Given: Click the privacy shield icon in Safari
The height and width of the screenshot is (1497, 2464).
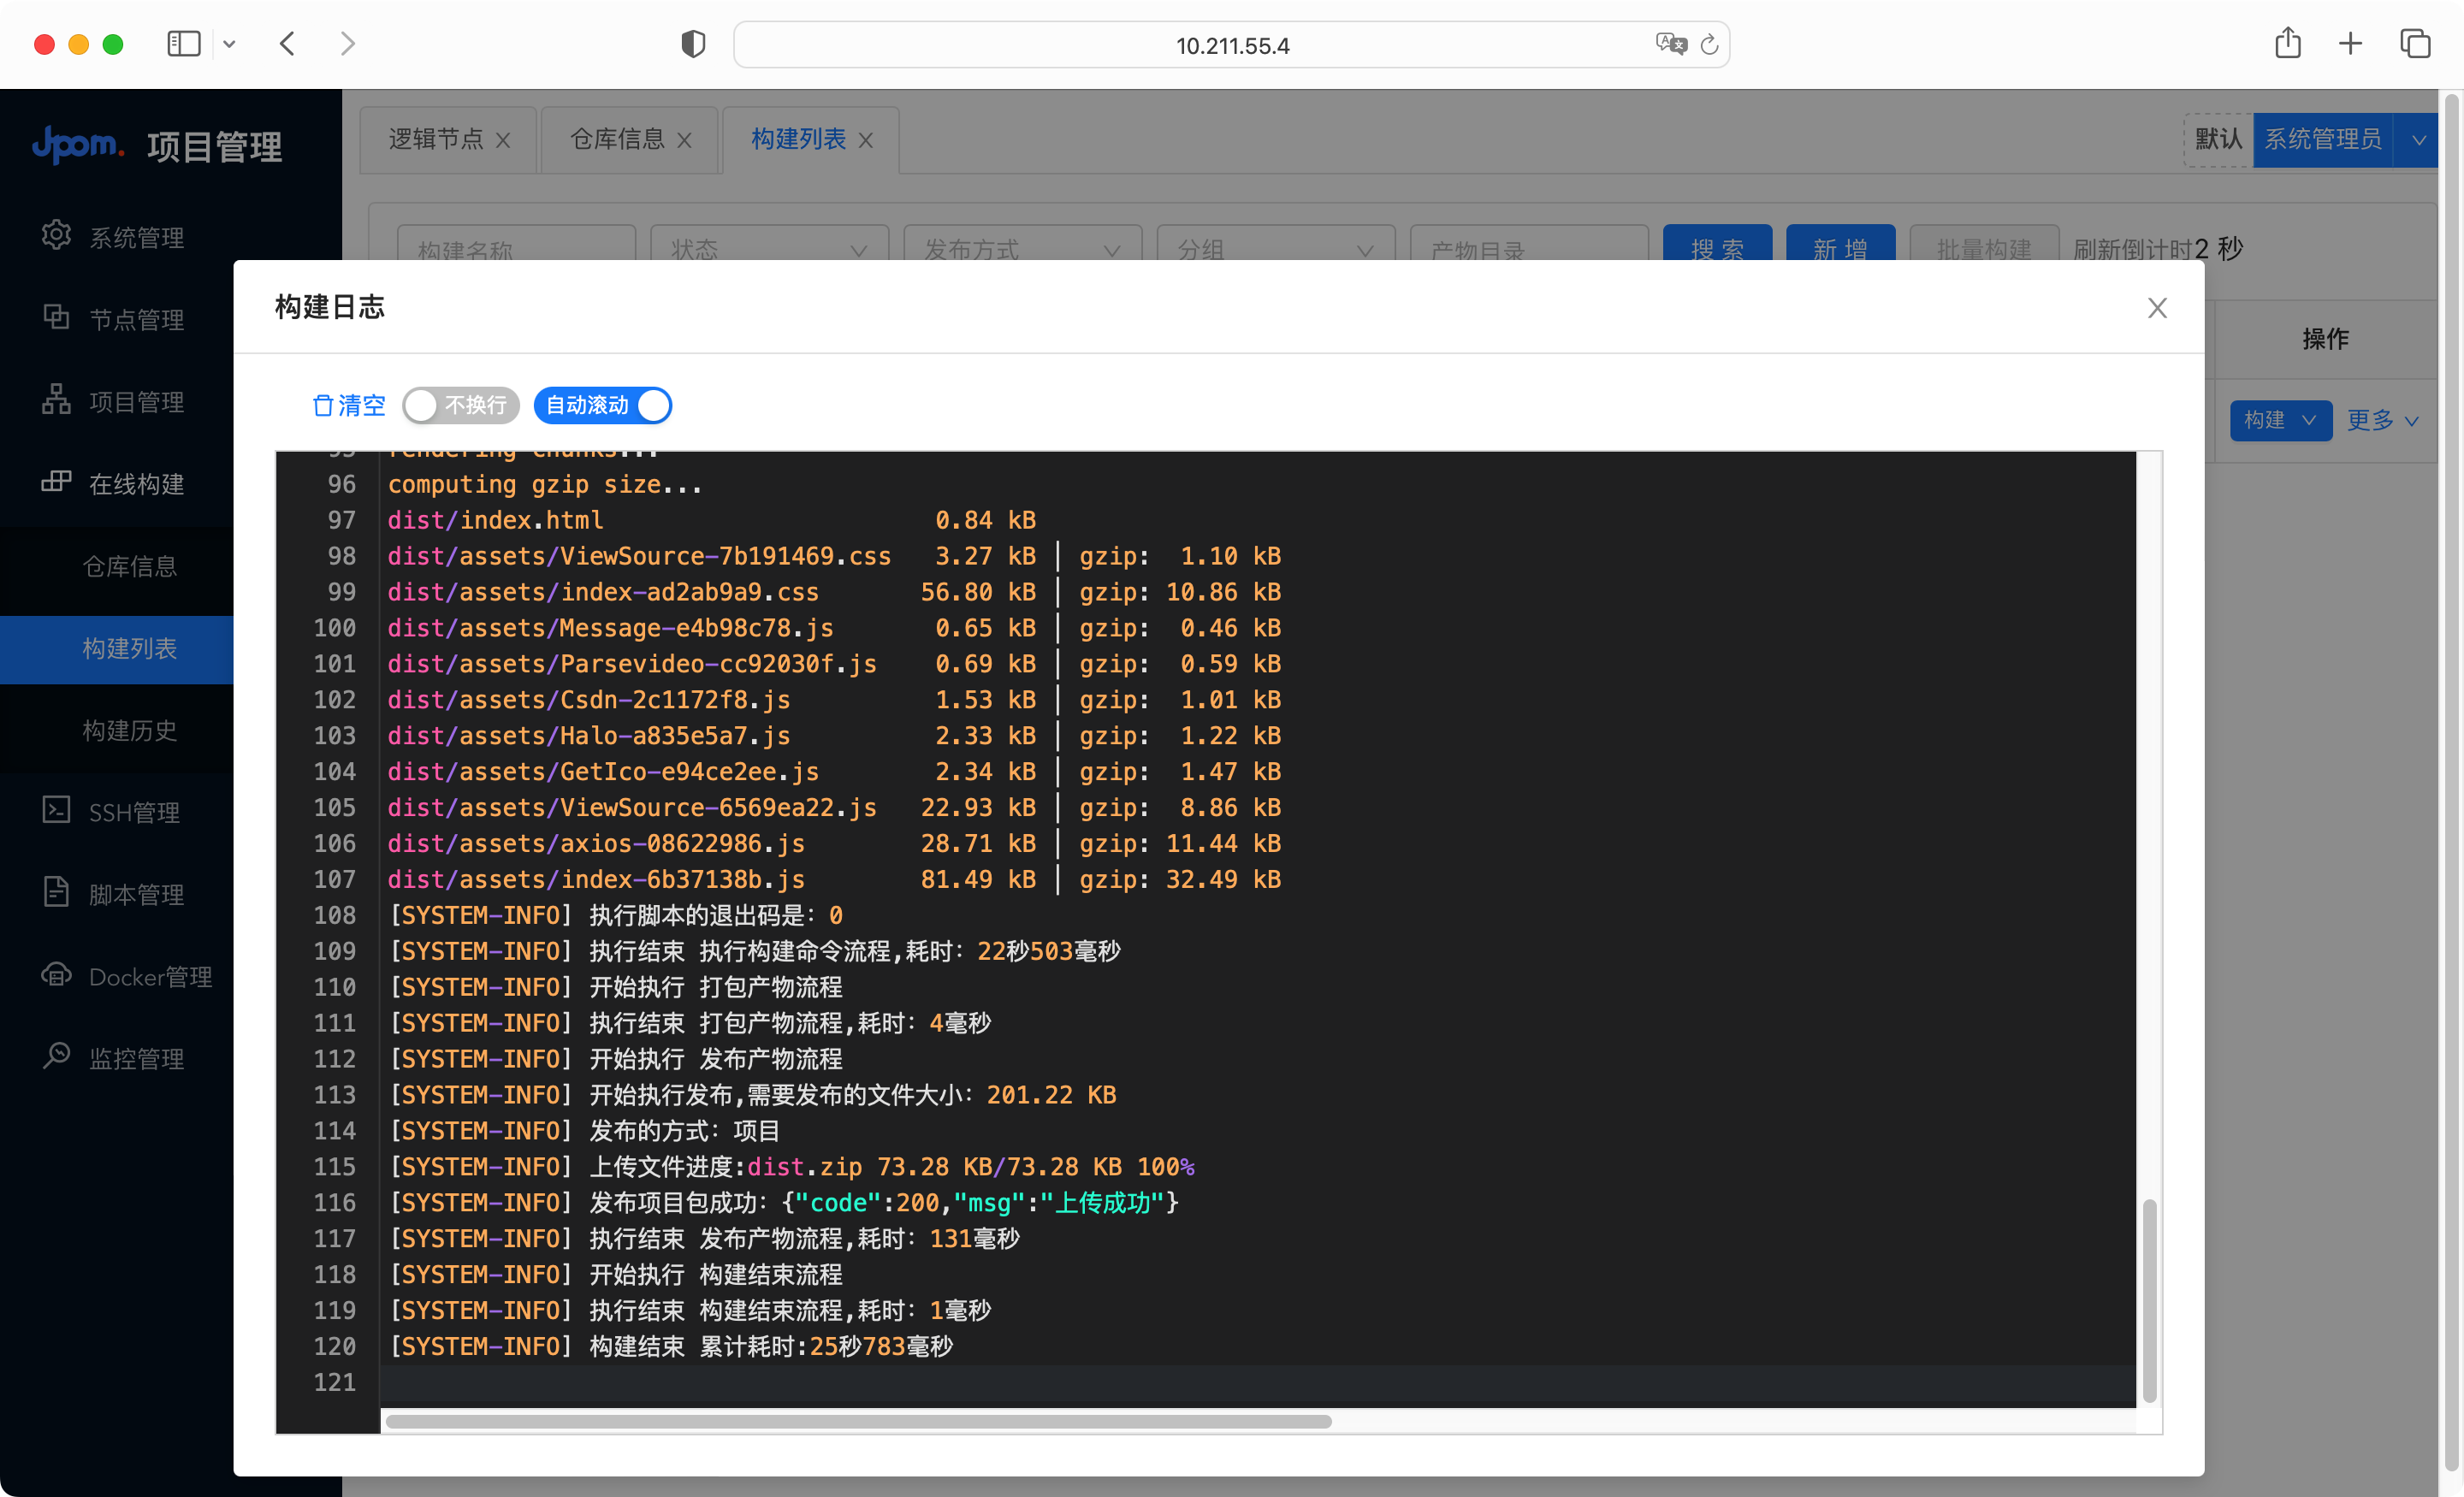Looking at the screenshot, I should (x=693, y=44).
